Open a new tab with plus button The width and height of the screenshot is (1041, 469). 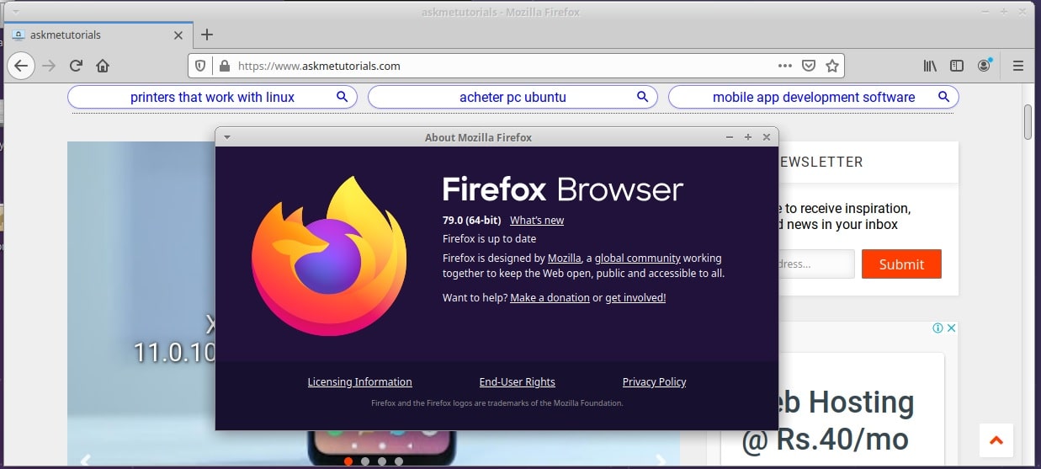(x=207, y=35)
